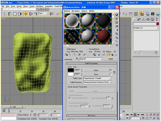Click the Create panel tab icon
The height and width of the screenshot is (121, 161).
(134, 19)
